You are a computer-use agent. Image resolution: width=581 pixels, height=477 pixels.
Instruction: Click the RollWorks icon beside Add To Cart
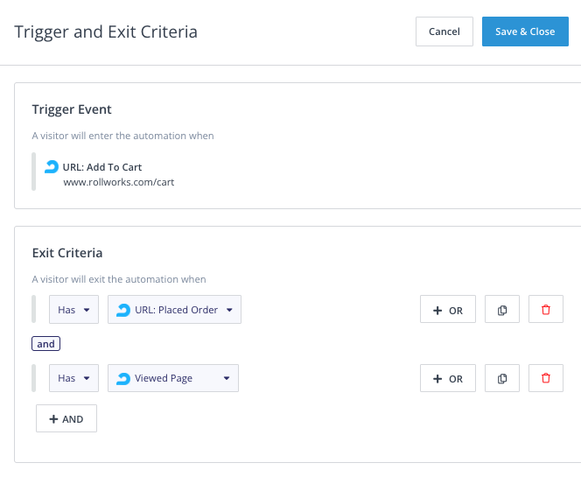click(x=52, y=167)
